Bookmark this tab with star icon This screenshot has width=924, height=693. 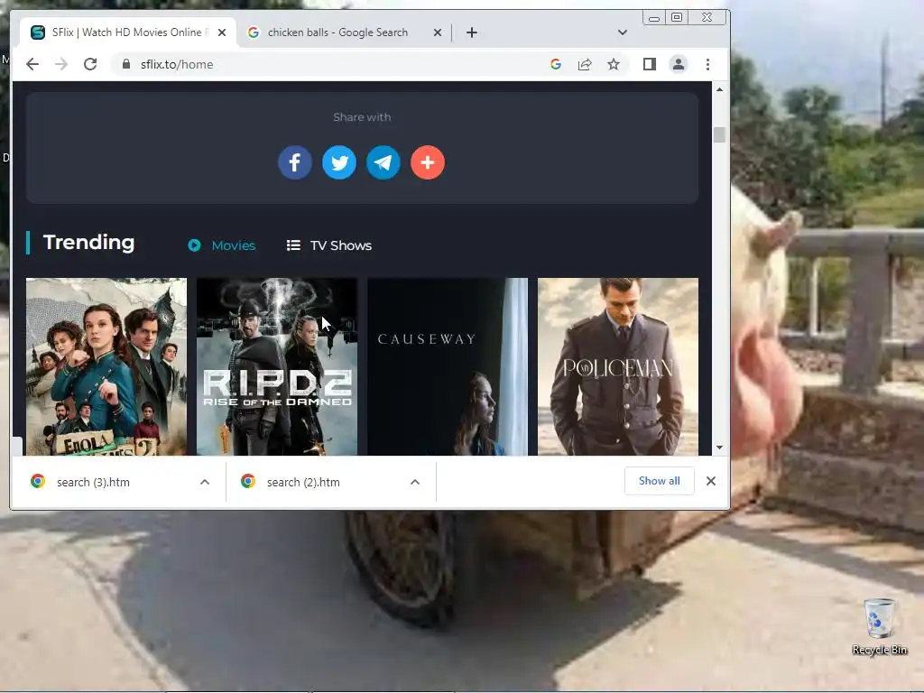click(614, 64)
